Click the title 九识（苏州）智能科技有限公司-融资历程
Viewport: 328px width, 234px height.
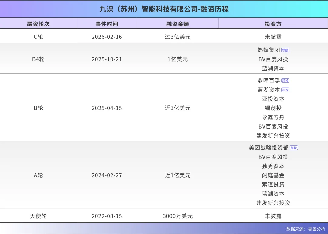[164, 9]
